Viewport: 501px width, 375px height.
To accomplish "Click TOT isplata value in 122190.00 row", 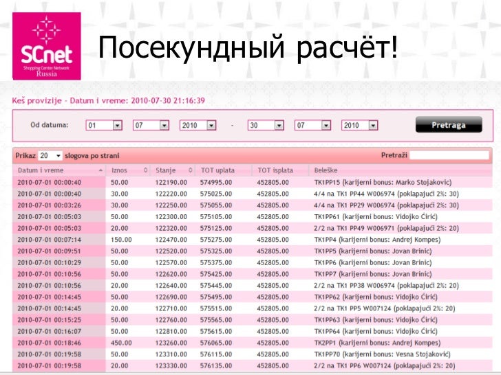I will pos(273,183).
